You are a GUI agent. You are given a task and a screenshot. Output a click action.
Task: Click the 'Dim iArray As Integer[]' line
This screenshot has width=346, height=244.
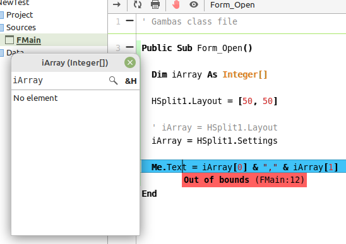pyautogui.click(x=209, y=74)
